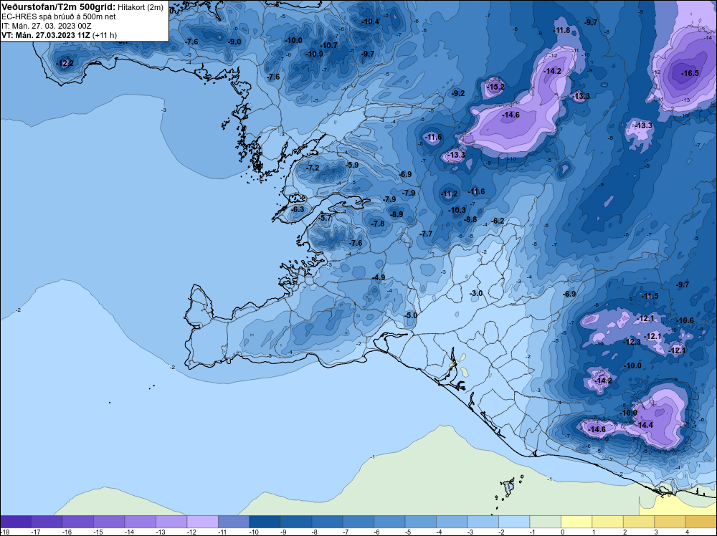
Task: Click the -9.2 temperature label
Action: tap(458, 93)
